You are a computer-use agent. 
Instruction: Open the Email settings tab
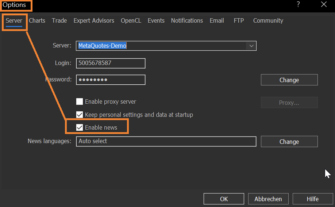[x=217, y=20]
